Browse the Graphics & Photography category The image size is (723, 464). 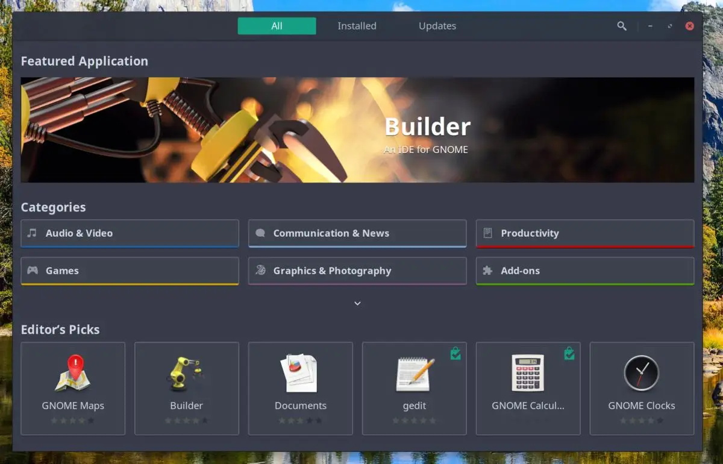(x=357, y=271)
